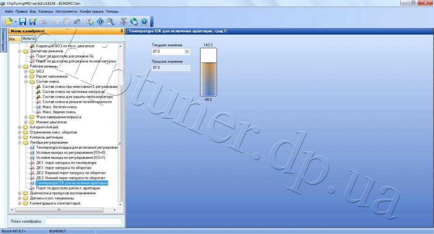
Task: Expand the Фаза завершения впрыска folder
Action: coord(26,117)
